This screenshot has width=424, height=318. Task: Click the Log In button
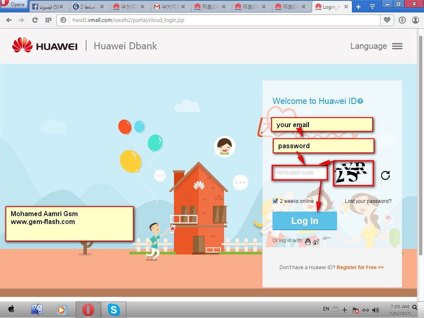pos(304,221)
